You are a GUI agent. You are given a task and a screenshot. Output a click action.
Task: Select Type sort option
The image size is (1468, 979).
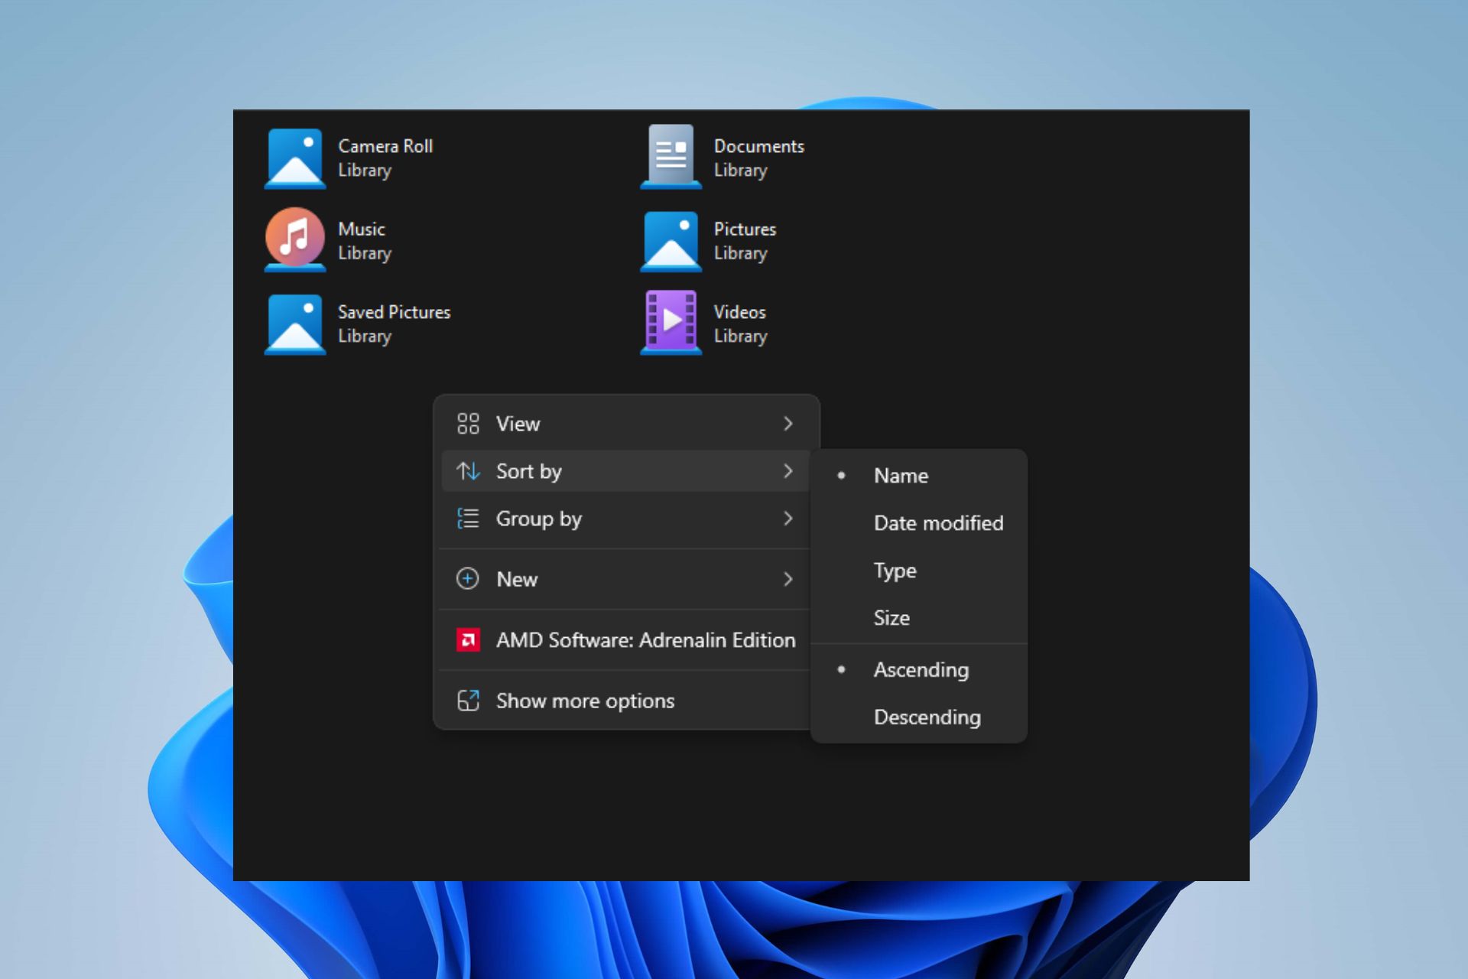coord(895,569)
